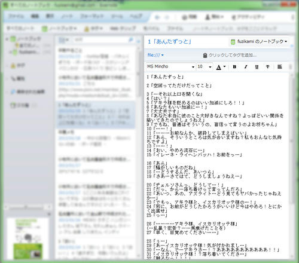Open the fuzikami のノートブック notebook selector
Screen dimensions: 299x263
(x=259, y=42)
